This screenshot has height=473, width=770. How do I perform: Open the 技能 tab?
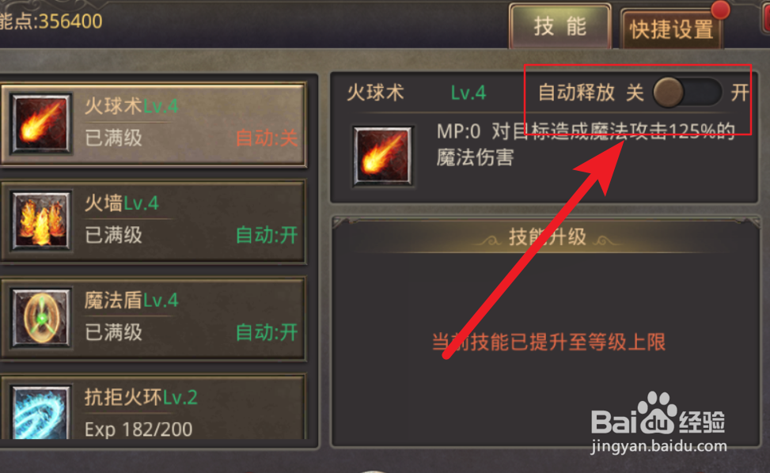click(x=560, y=26)
